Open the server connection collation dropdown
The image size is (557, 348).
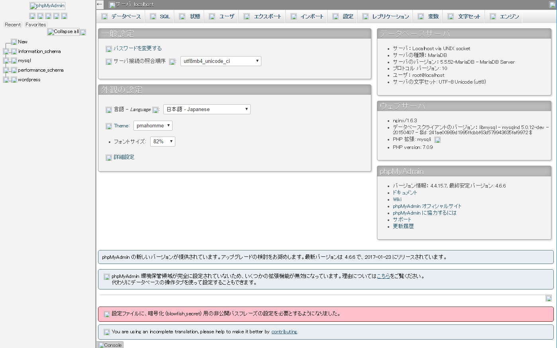pyautogui.click(x=220, y=61)
